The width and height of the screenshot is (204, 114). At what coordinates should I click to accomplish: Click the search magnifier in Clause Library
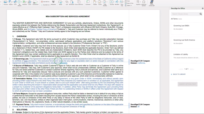[200, 14]
